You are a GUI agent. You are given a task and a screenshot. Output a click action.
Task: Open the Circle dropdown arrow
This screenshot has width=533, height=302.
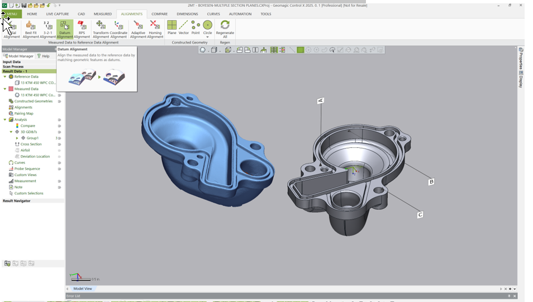[x=207, y=37]
